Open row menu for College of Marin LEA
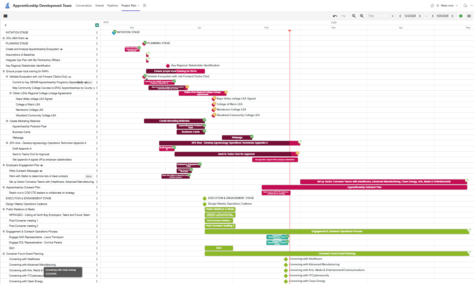474x284 pixels. pyautogui.click(x=97, y=104)
